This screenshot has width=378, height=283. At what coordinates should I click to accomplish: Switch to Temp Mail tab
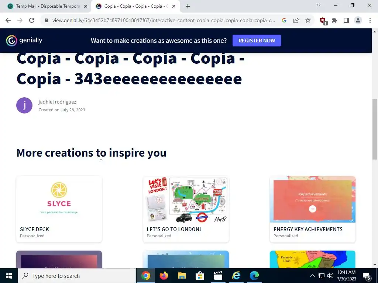(x=45, y=7)
